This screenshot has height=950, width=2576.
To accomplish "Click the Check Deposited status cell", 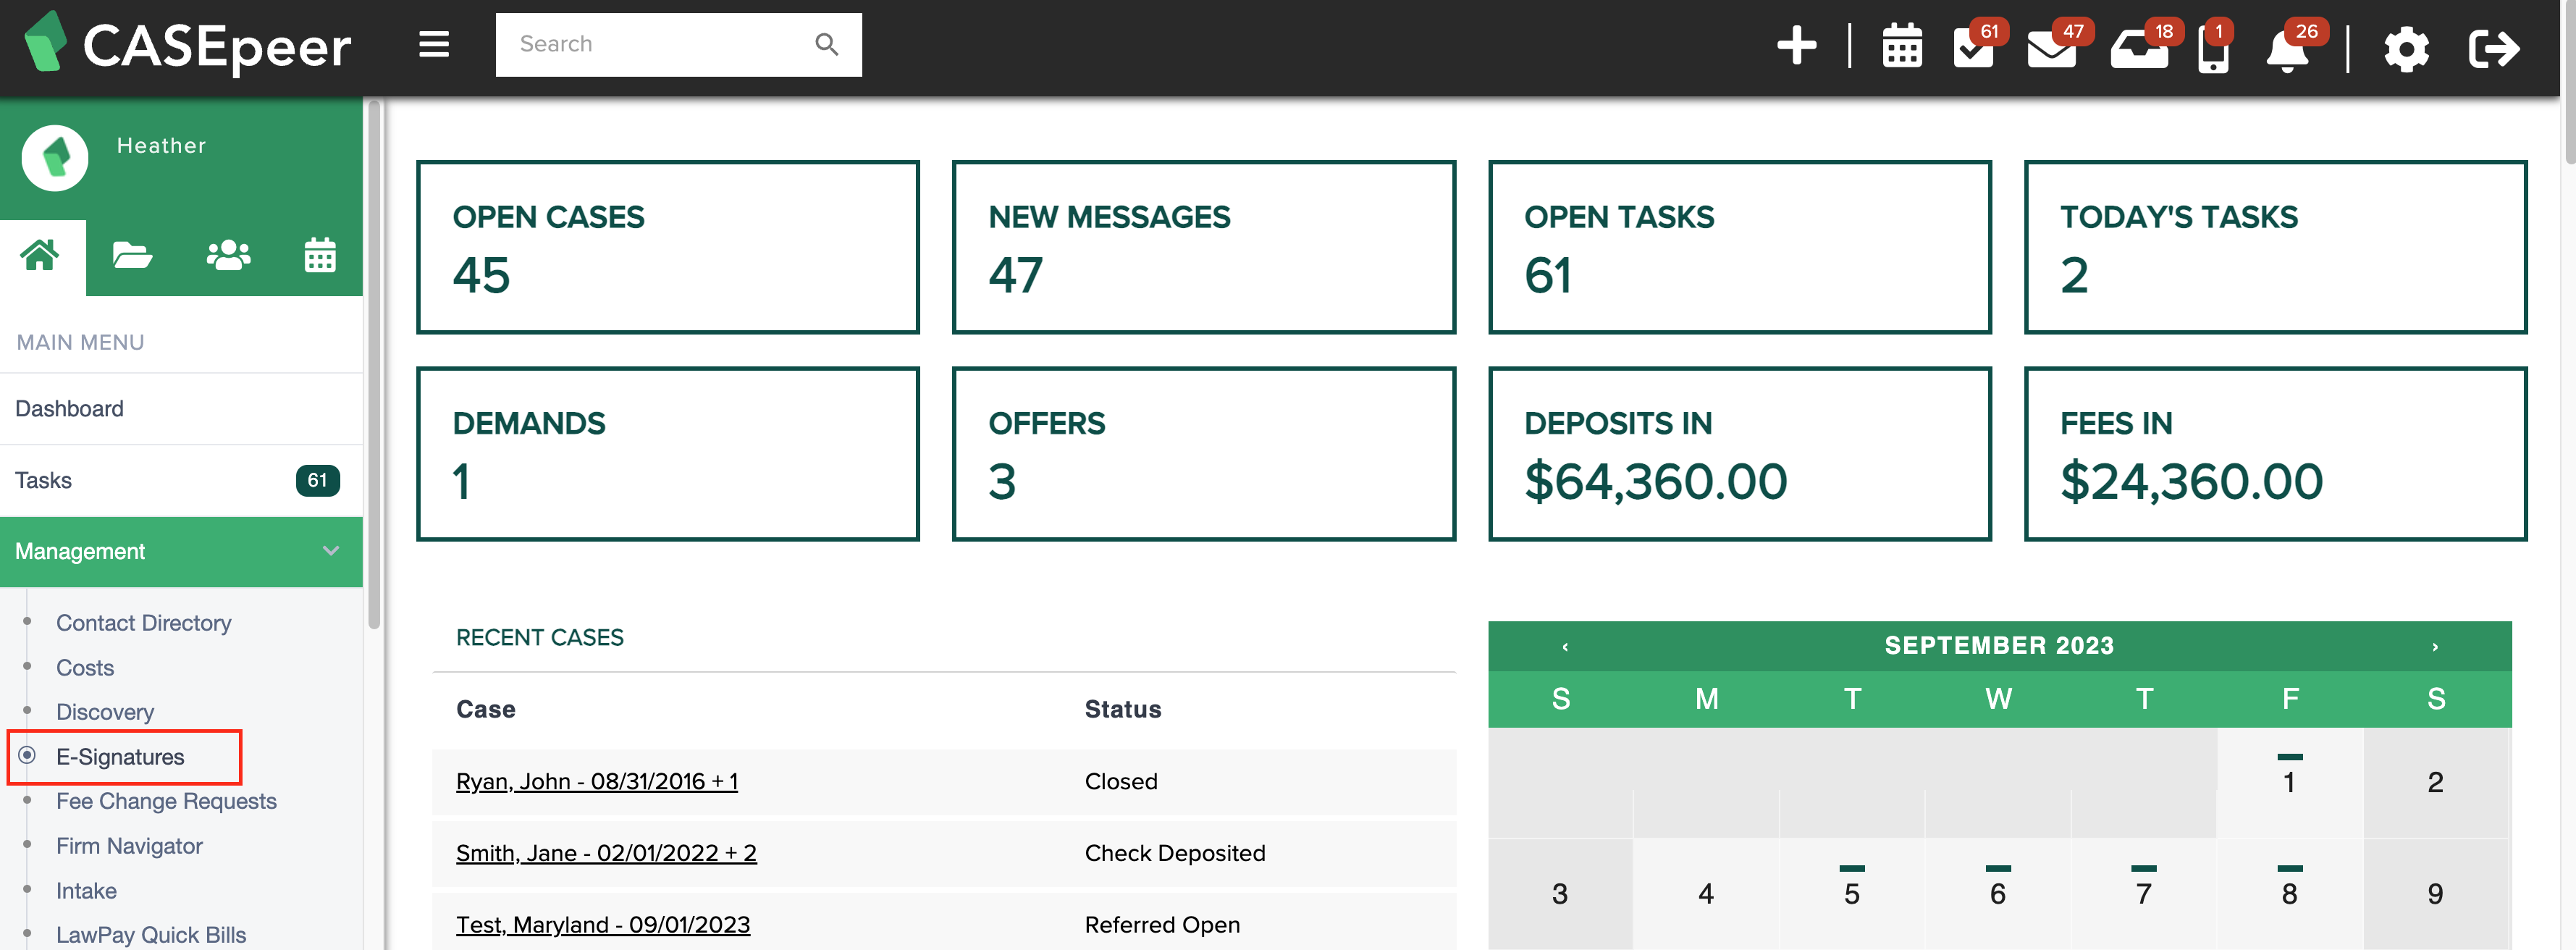I will click(x=1175, y=853).
